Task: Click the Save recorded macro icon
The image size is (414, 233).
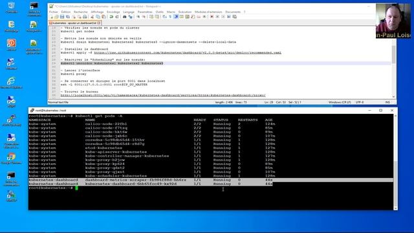Action: click(234, 17)
